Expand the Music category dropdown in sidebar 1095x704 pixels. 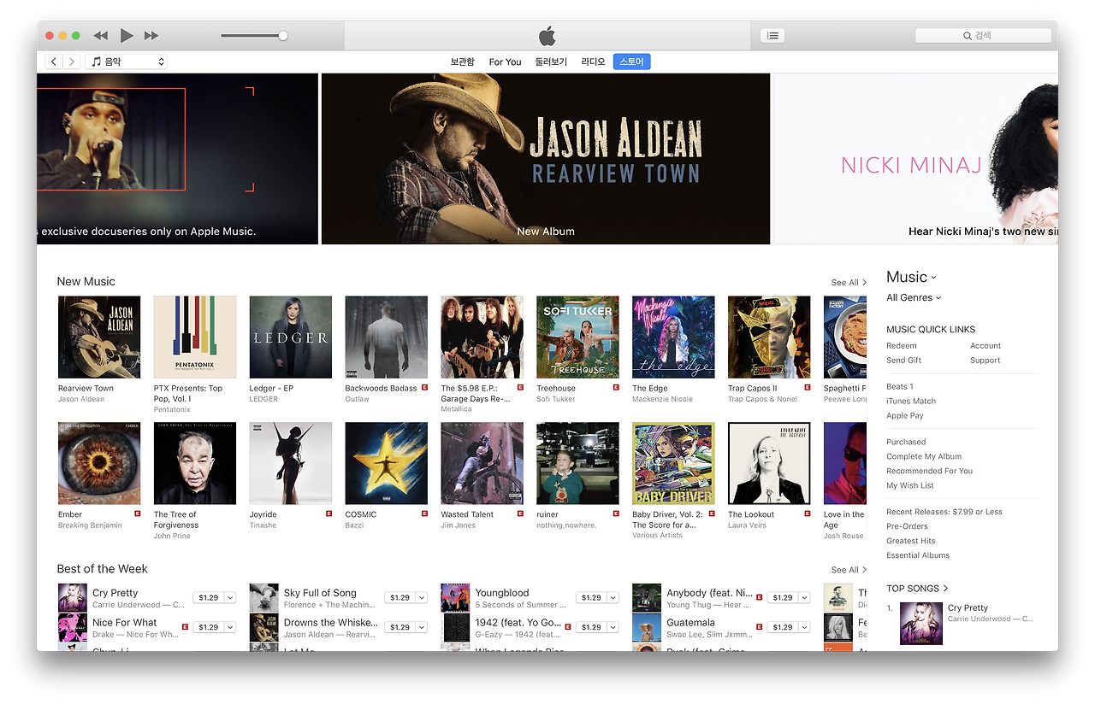tap(911, 277)
